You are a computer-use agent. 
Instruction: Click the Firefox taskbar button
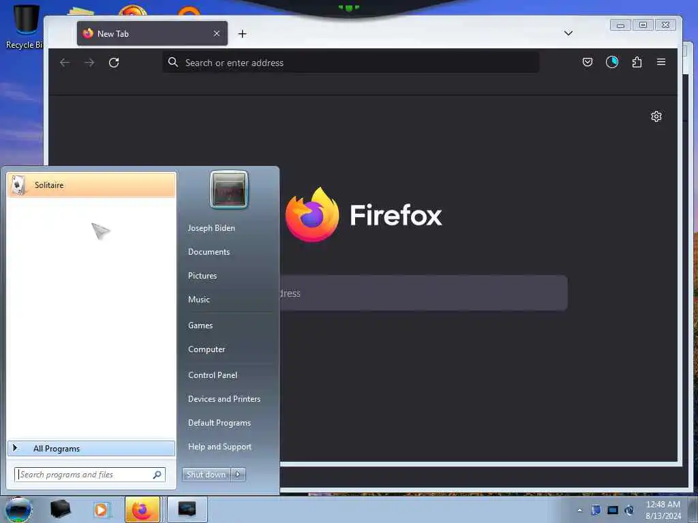click(x=142, y=509)
